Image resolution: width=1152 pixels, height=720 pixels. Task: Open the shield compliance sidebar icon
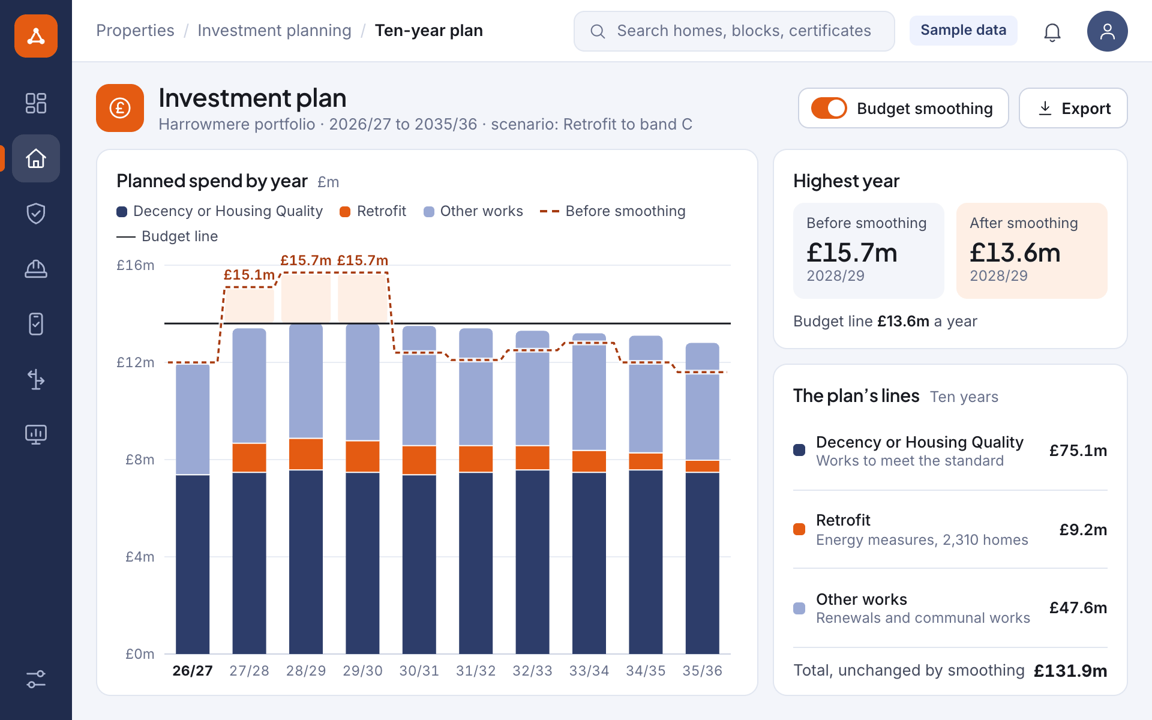[36, 214]
